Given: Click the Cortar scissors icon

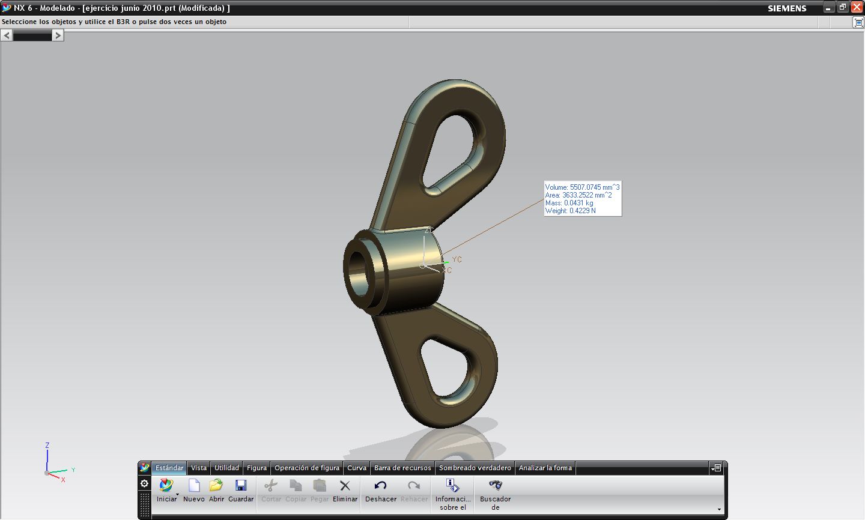Looking at the screenshot, I should 271,485.
